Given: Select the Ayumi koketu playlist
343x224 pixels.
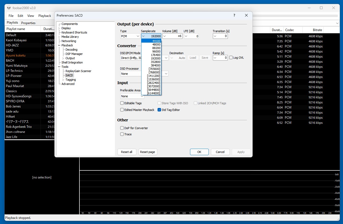Looking at the screenshot, I should [30, 55].
